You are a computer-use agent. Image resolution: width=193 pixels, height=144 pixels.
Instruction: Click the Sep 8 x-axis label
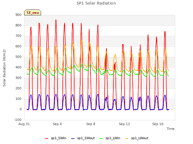pos(91,124)
